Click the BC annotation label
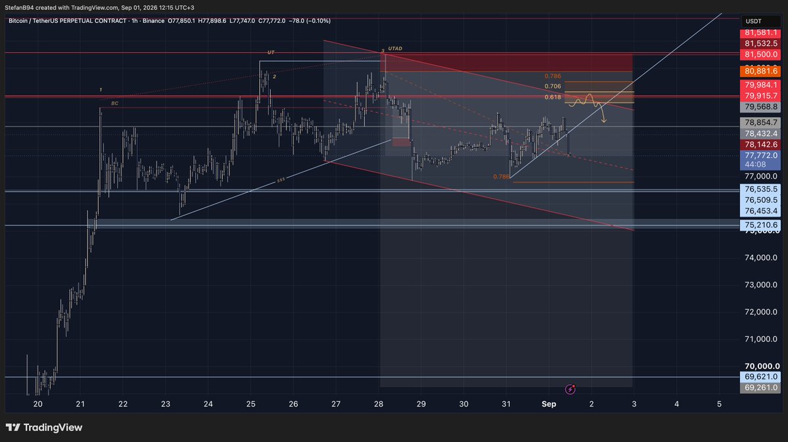This screenshot has width=788, height=442. pyautogui.click(x=114, y=104)
